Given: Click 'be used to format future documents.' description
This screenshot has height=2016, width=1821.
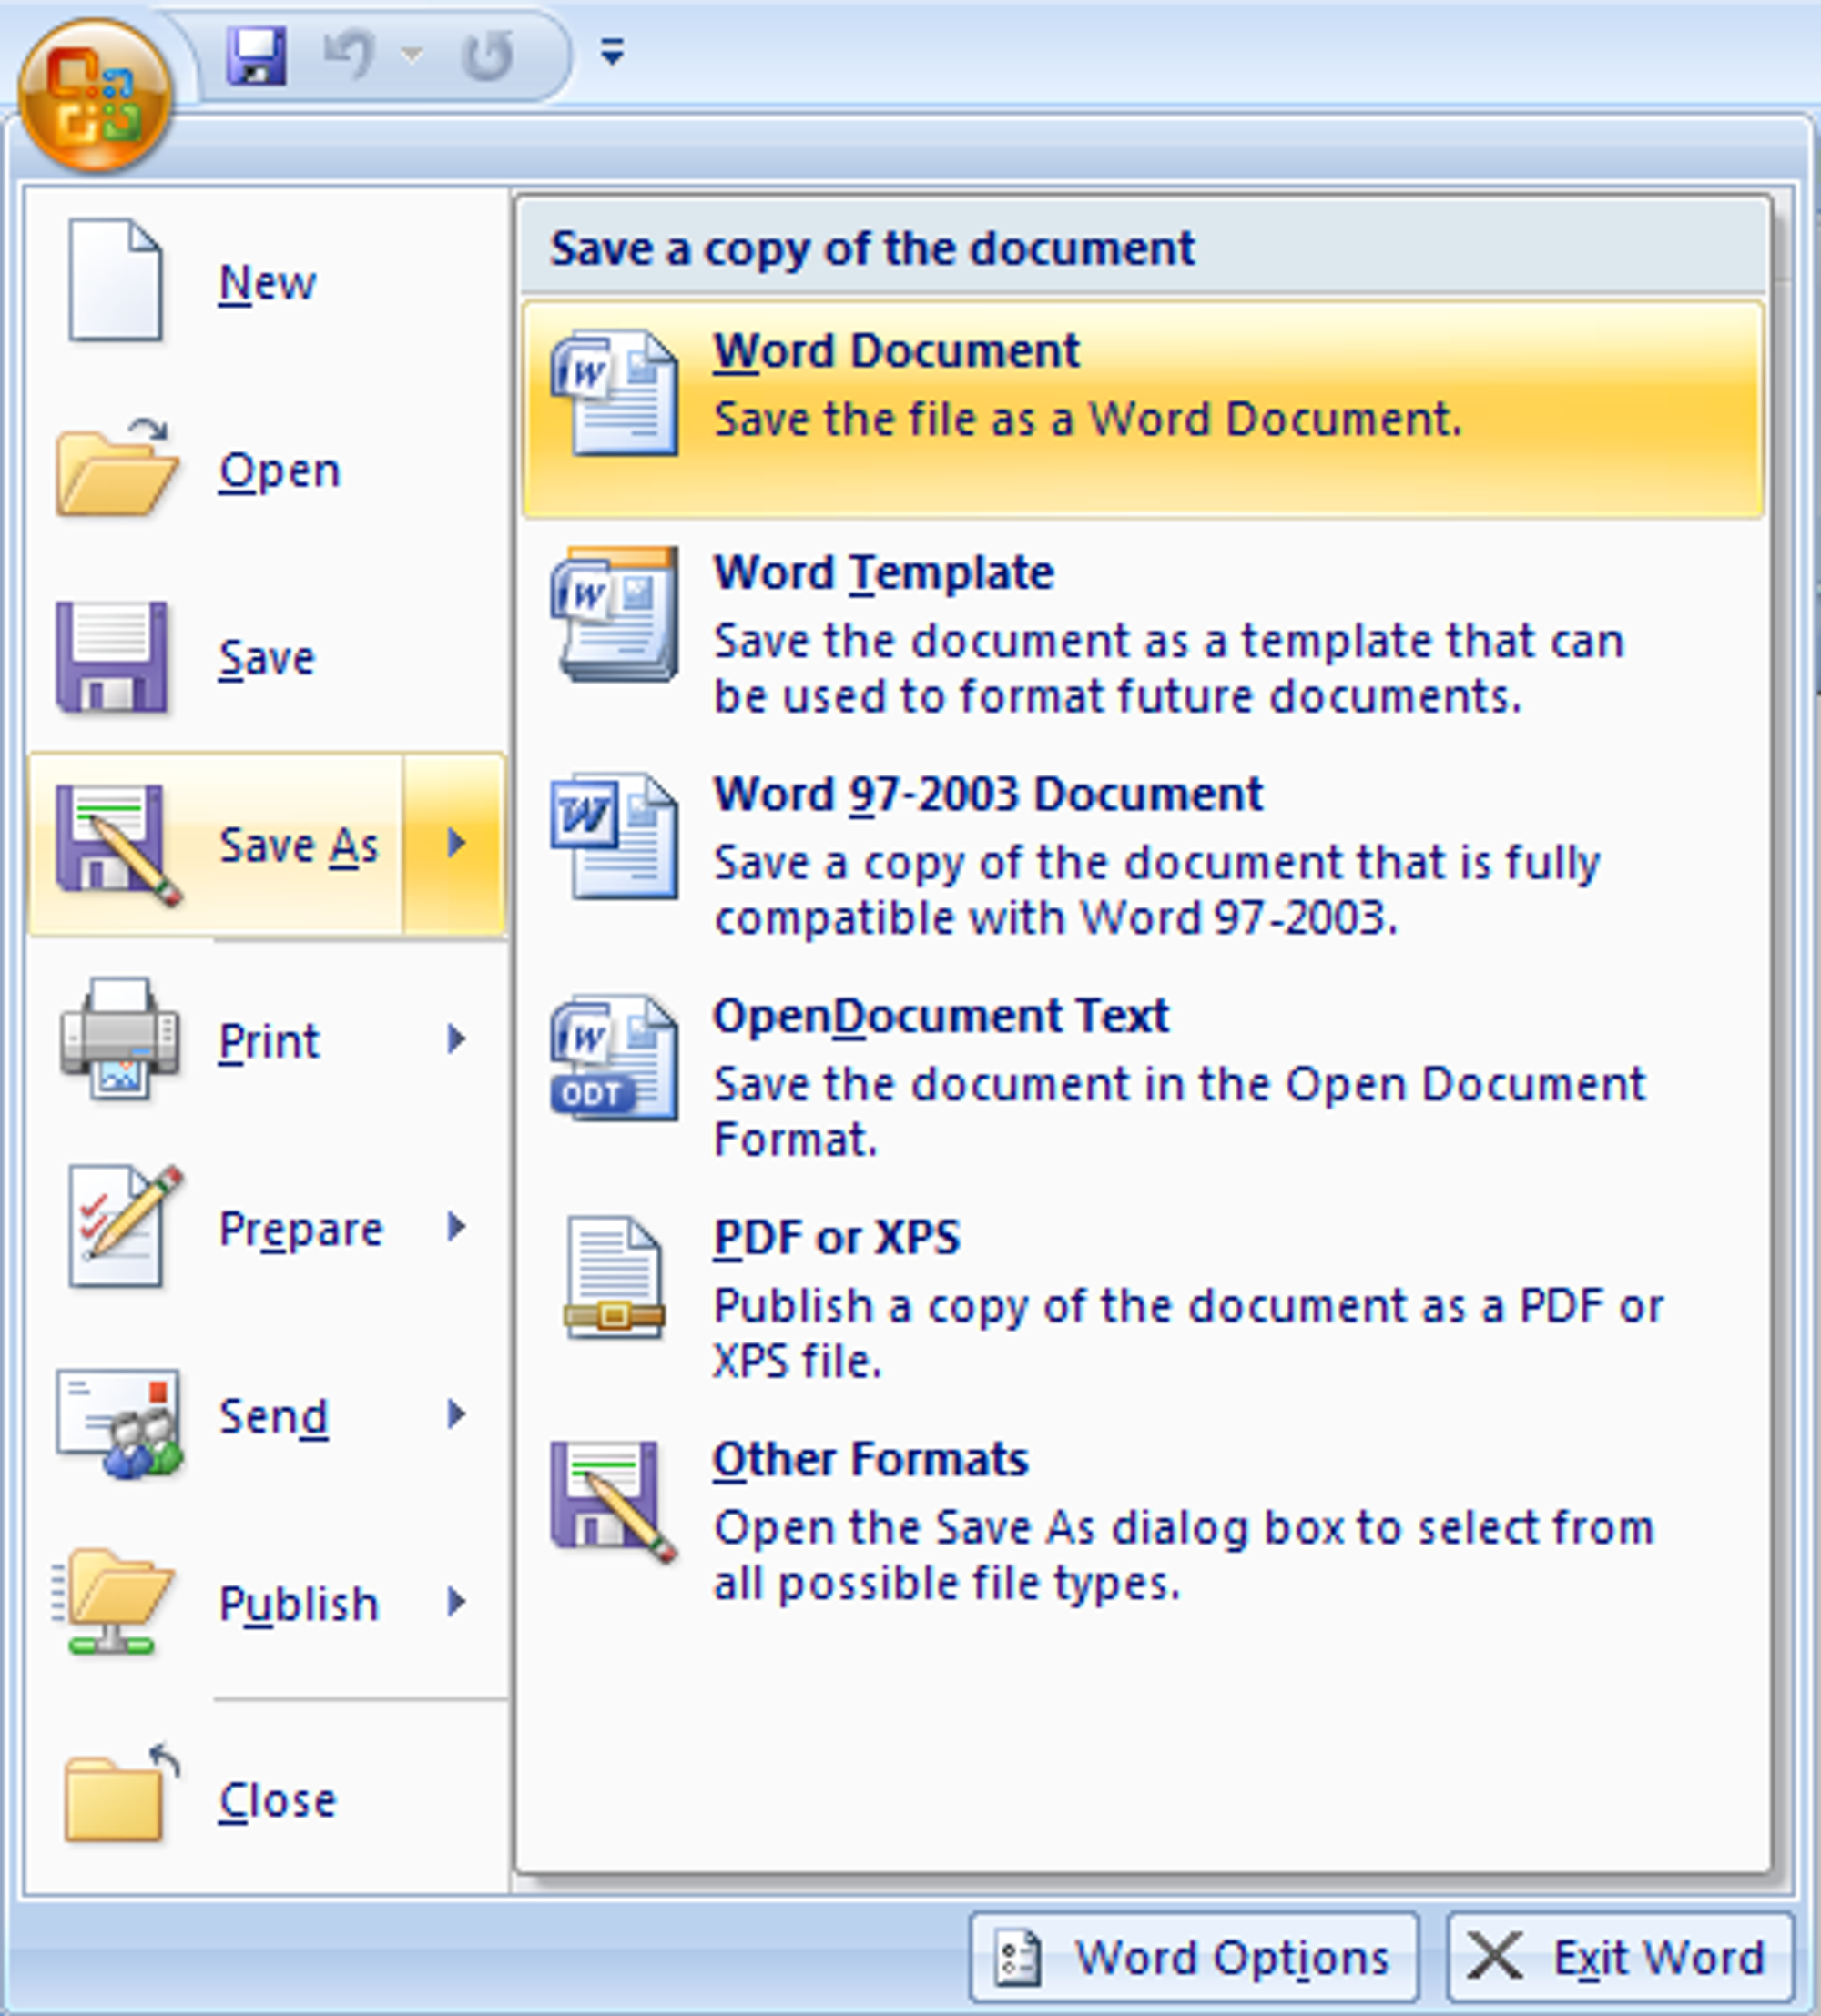Looking at the screenshot, I should point(1117,696).
